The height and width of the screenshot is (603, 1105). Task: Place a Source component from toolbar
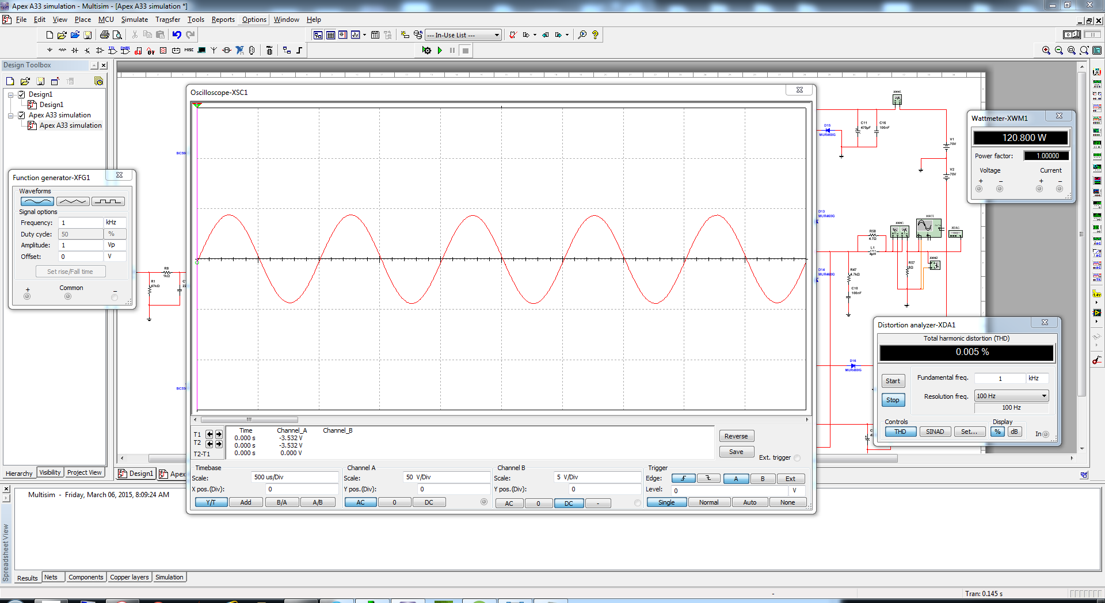tap(49, 51)
